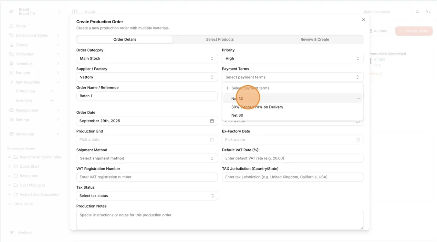Image resolution: width=437 pixels, height=242 pixels.
Task: Click the Order Date field September 29th, 2025
Action: click(147, 121)
